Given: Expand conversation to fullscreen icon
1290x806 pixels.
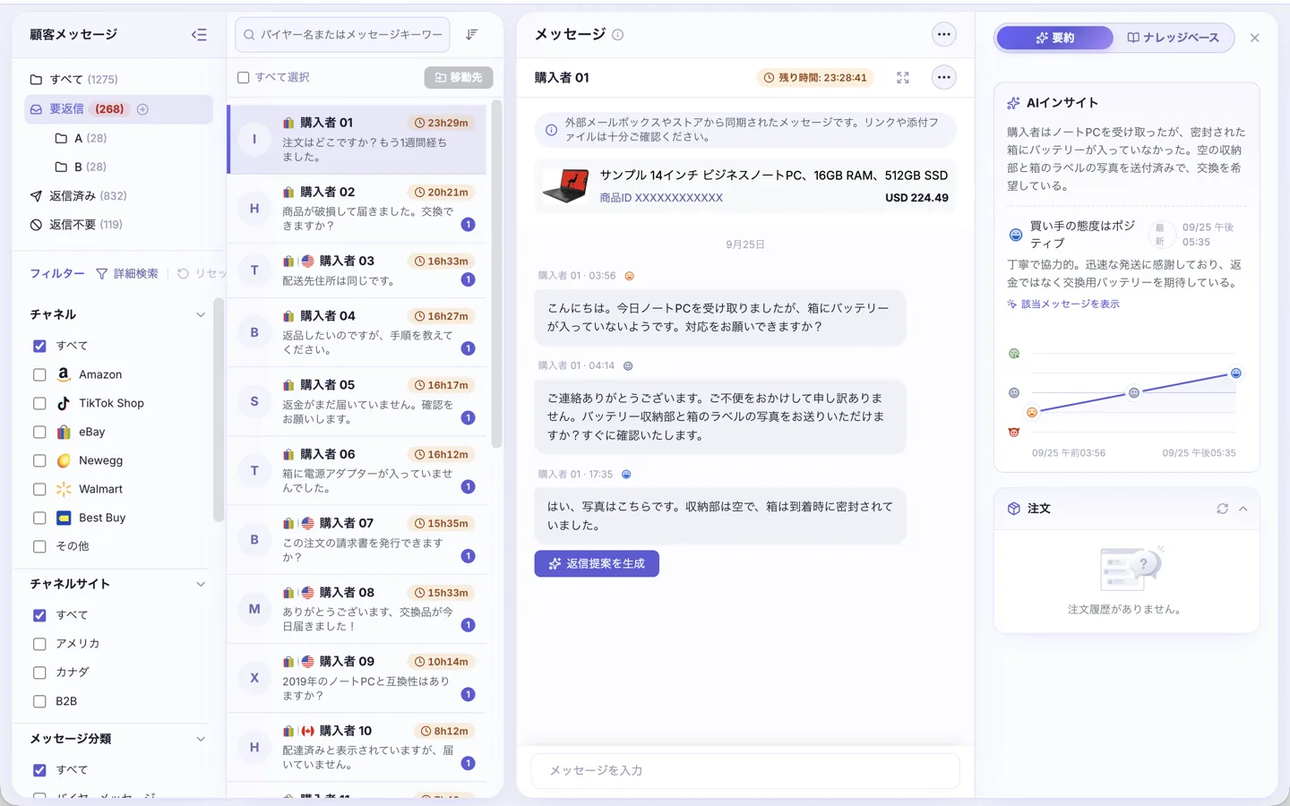Looking at the screenshot, I should coord(903,78).
